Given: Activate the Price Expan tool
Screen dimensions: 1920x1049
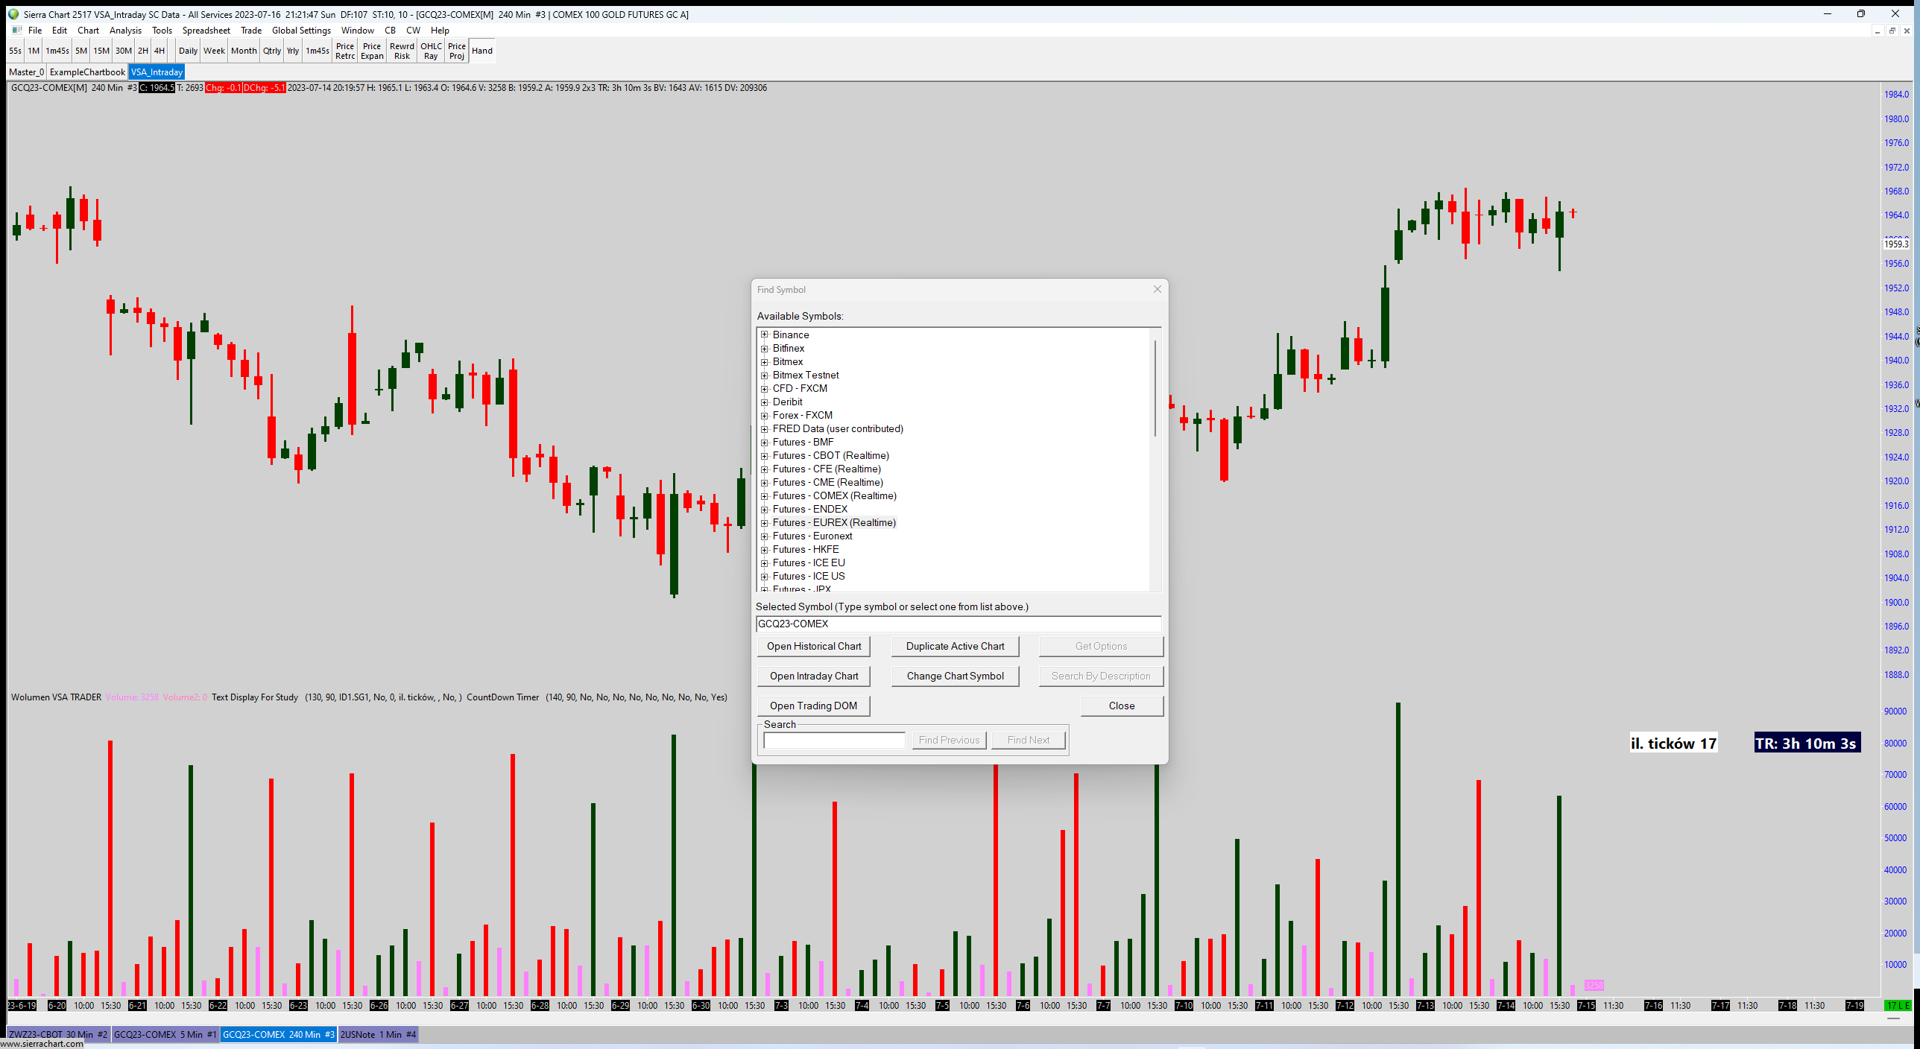Looking at the screenshot, I should tap(372, 51).
